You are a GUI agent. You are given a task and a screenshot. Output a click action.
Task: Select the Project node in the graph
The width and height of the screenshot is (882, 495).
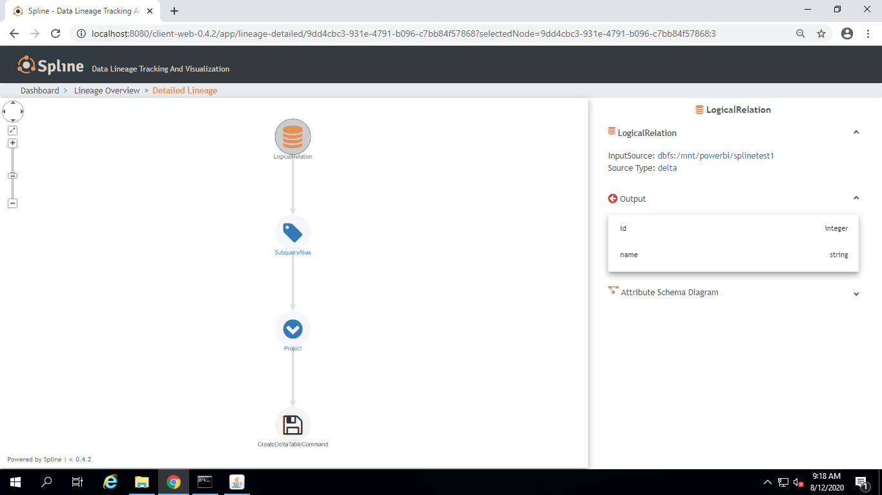click(292, 330)
